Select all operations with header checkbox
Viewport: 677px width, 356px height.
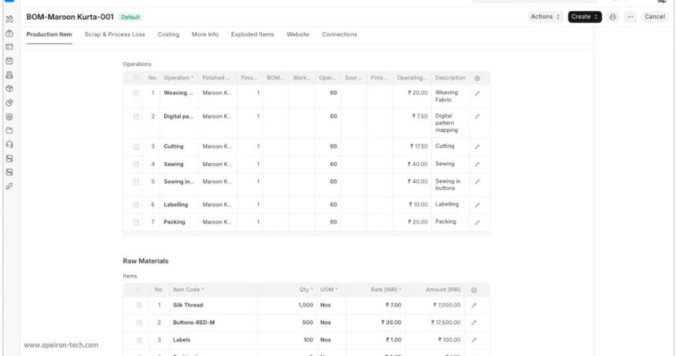coord(136,78)
